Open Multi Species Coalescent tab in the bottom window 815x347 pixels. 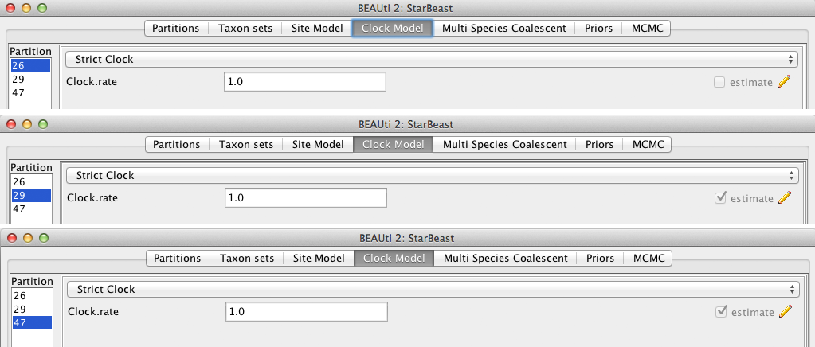(x=506, y=259)
